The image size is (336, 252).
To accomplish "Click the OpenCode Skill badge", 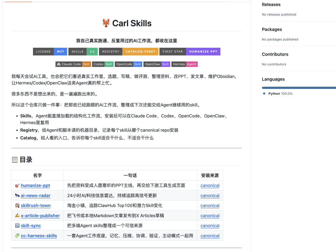I will (128, 64).
